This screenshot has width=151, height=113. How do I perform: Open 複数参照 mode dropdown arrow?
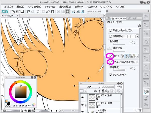click(x=137, y=56)
